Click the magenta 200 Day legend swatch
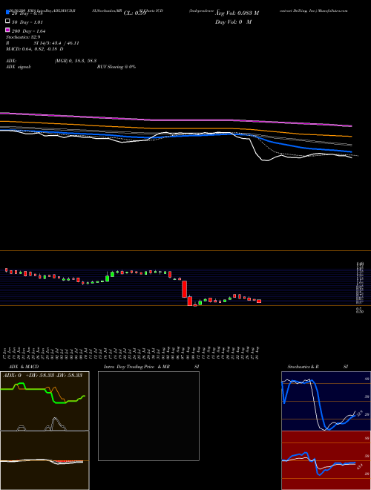Screen dimensions: 371x490 [7, 30]
